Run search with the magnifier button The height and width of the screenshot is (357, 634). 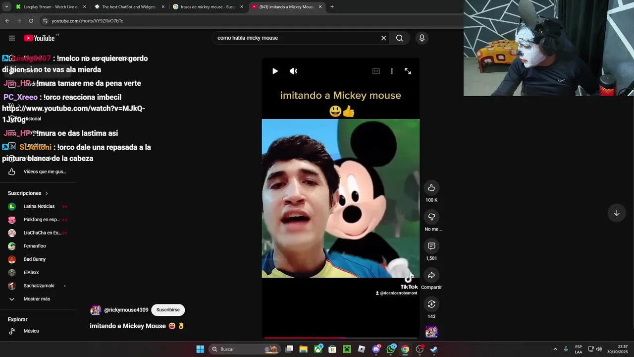coord(400,38)
